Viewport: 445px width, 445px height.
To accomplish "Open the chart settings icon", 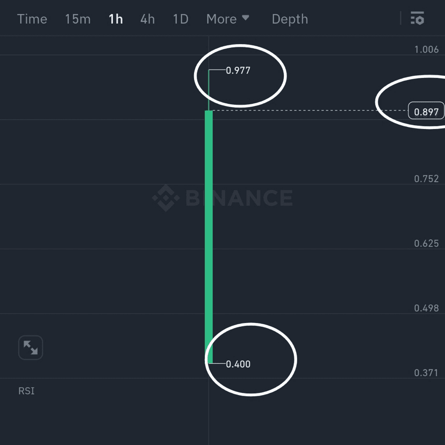I will [x=418, y=18].
